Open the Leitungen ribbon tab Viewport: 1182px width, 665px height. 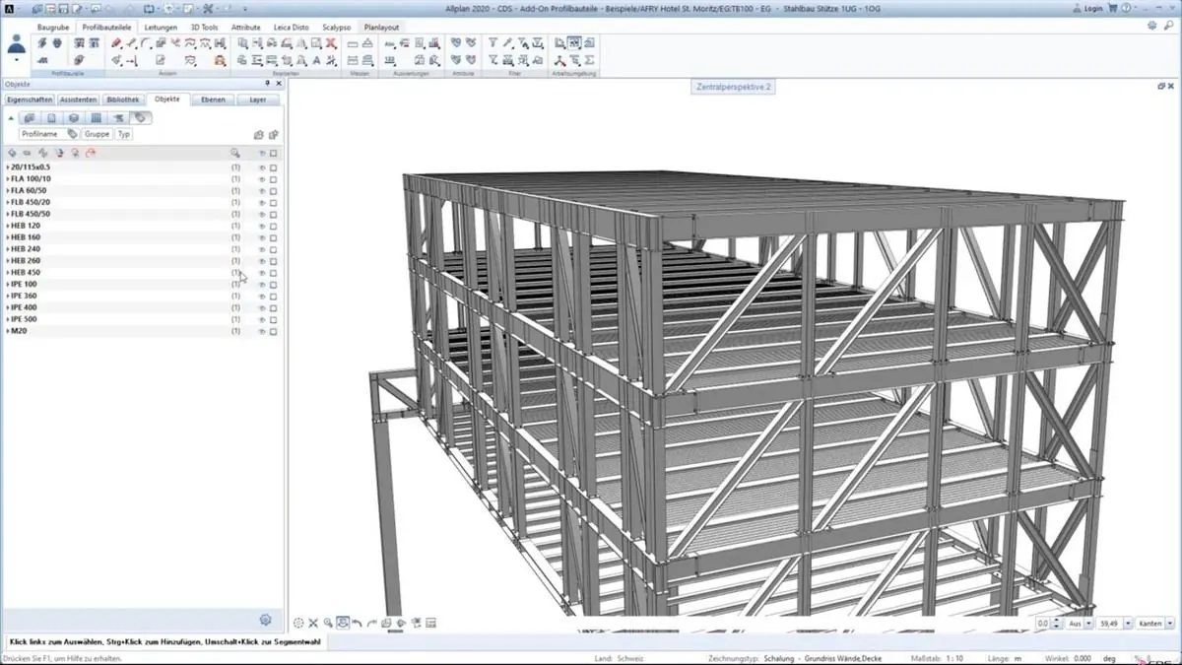[x=161, y=28]
